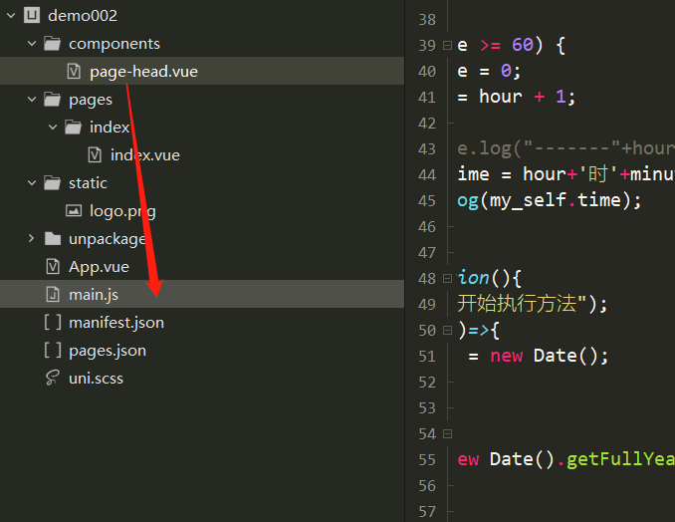Open main.js file
The height and width of the screenshot is (522, 675).
tap(94, 295)
